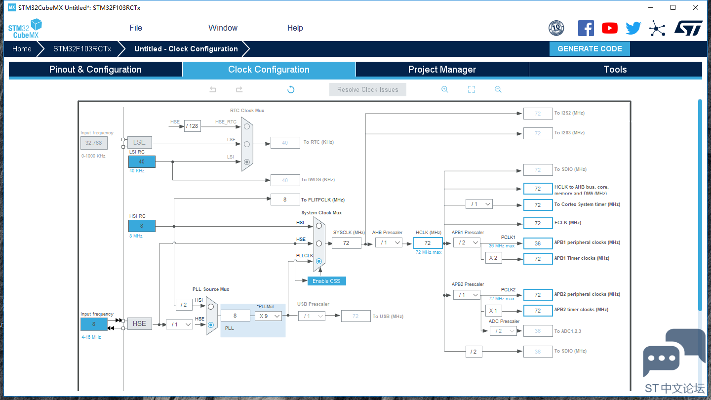This screenshot has width=711, height=400.
Task: Click the APB1 Timer clocks value field
Action: pos(538,259)
